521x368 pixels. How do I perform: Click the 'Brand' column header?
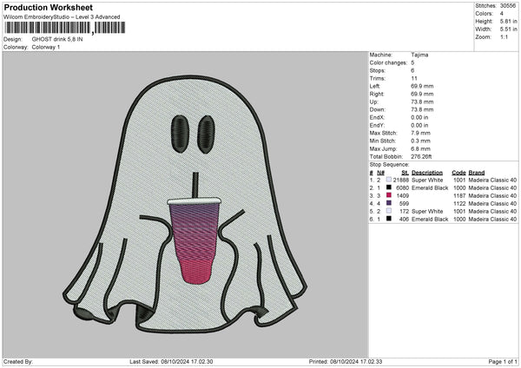pyautogui.click(x=477, y=173)
